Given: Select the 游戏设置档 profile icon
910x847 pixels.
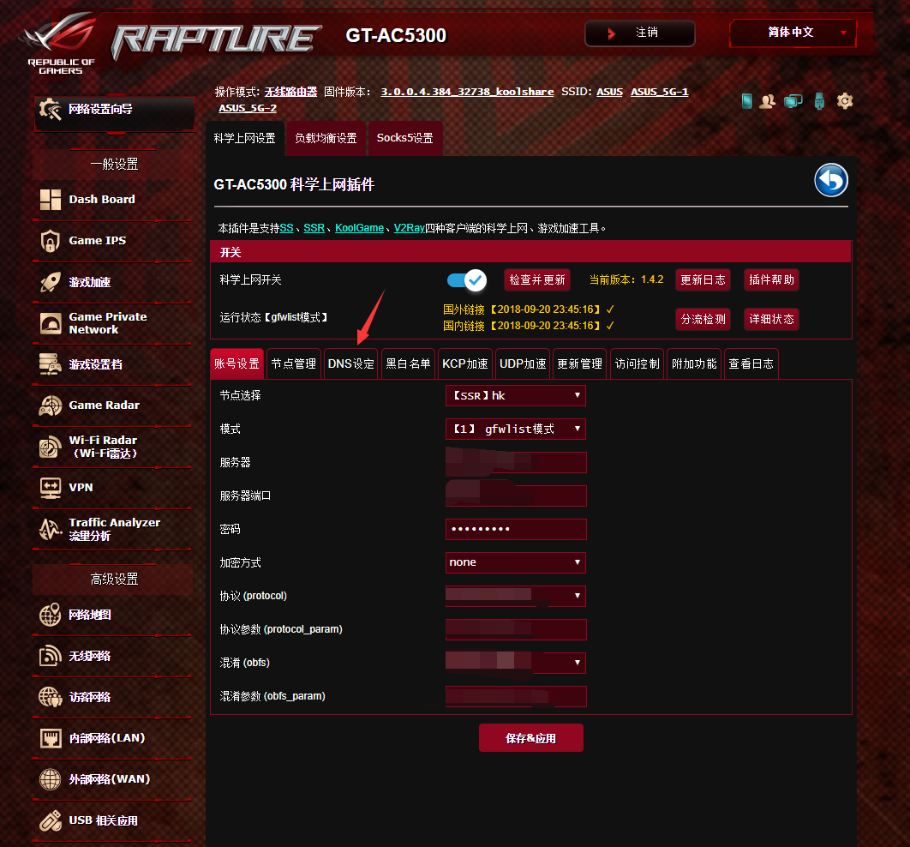Looking at the screenshot, I should click(50, 364).
